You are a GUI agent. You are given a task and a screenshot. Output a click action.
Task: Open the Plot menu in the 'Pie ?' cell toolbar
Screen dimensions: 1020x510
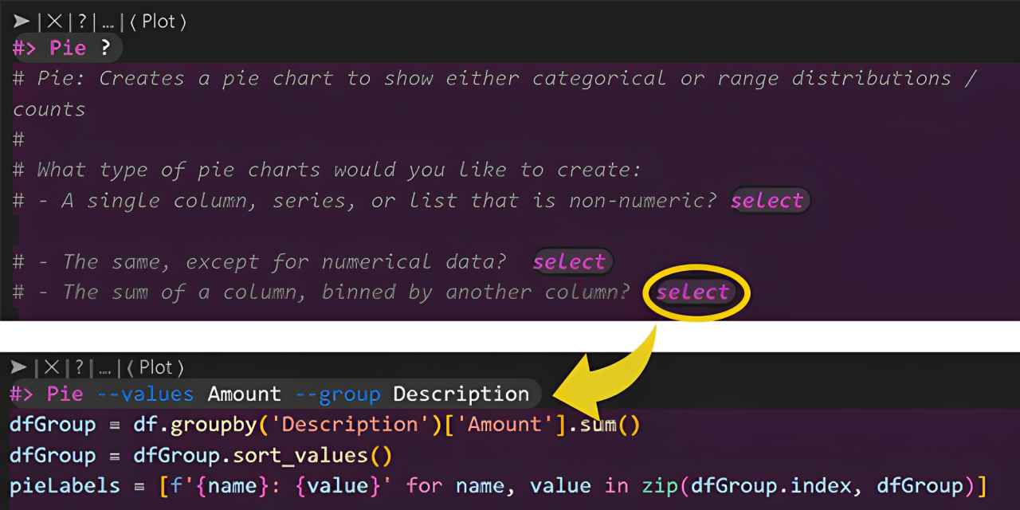[157, 22]
